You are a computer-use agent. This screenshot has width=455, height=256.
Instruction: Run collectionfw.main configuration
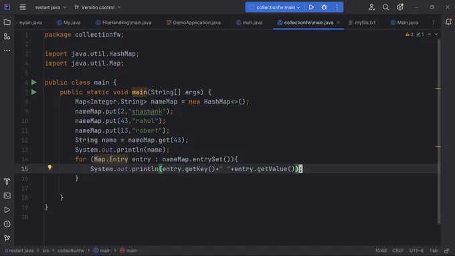tap(311, 7)
